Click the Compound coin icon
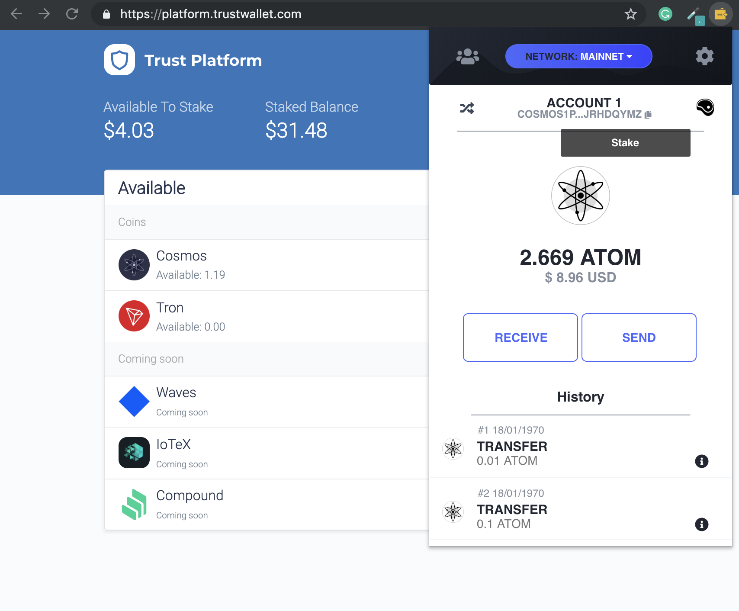Image resolution: width=739 pixels, height=611 pixels. tap(134, 504)
